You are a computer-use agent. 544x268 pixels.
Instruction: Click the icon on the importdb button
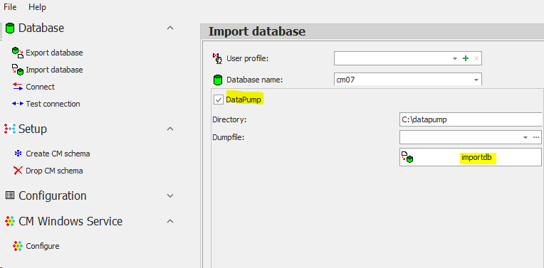407,157
